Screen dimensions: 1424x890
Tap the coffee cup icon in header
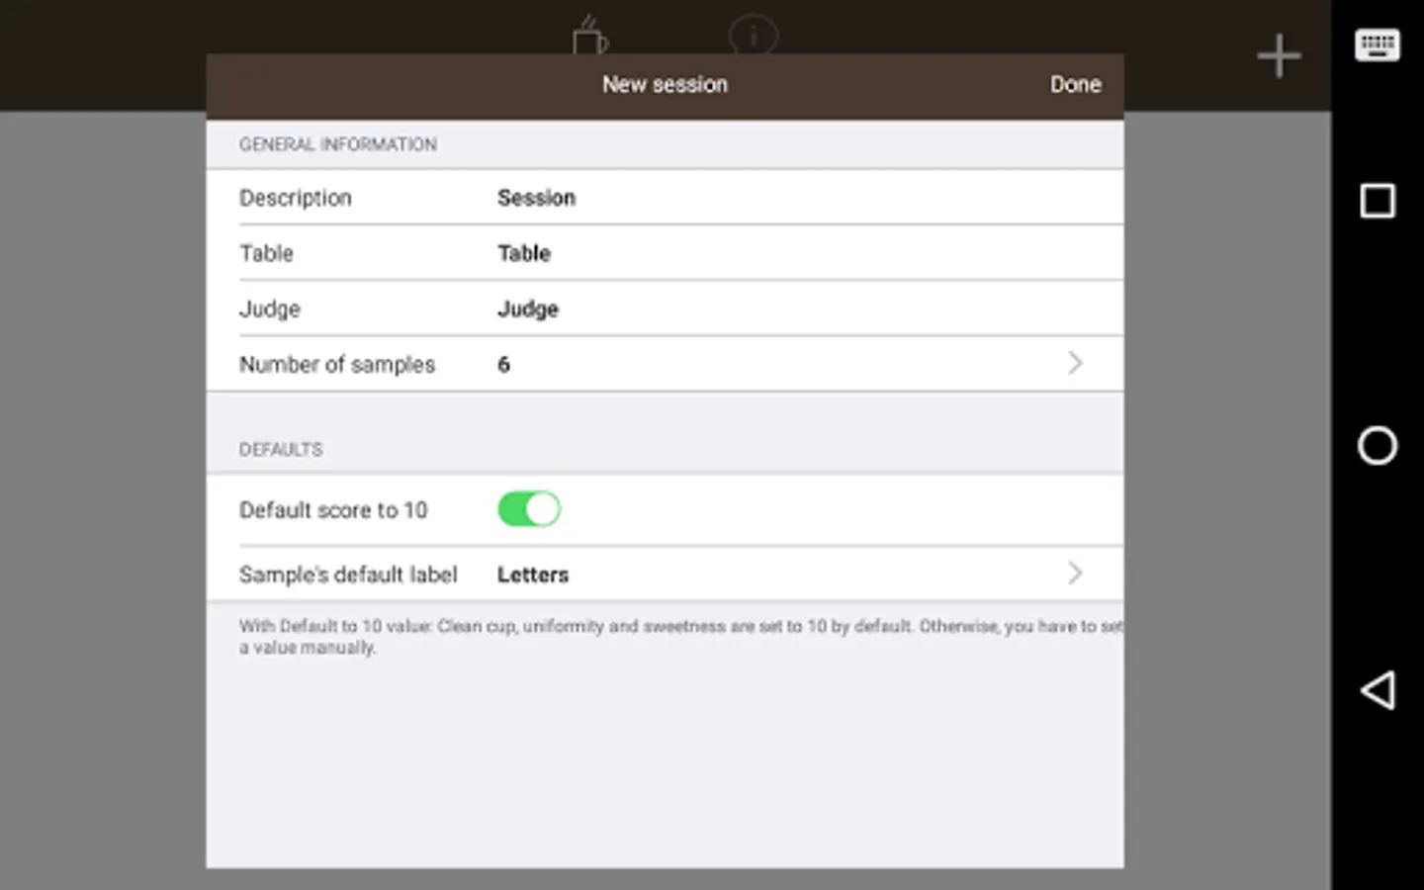point(589,36)
